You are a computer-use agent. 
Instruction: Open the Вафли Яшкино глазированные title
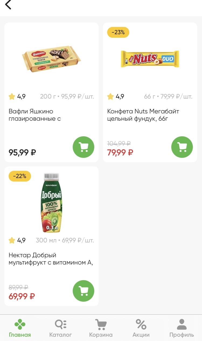click(35, 115)
